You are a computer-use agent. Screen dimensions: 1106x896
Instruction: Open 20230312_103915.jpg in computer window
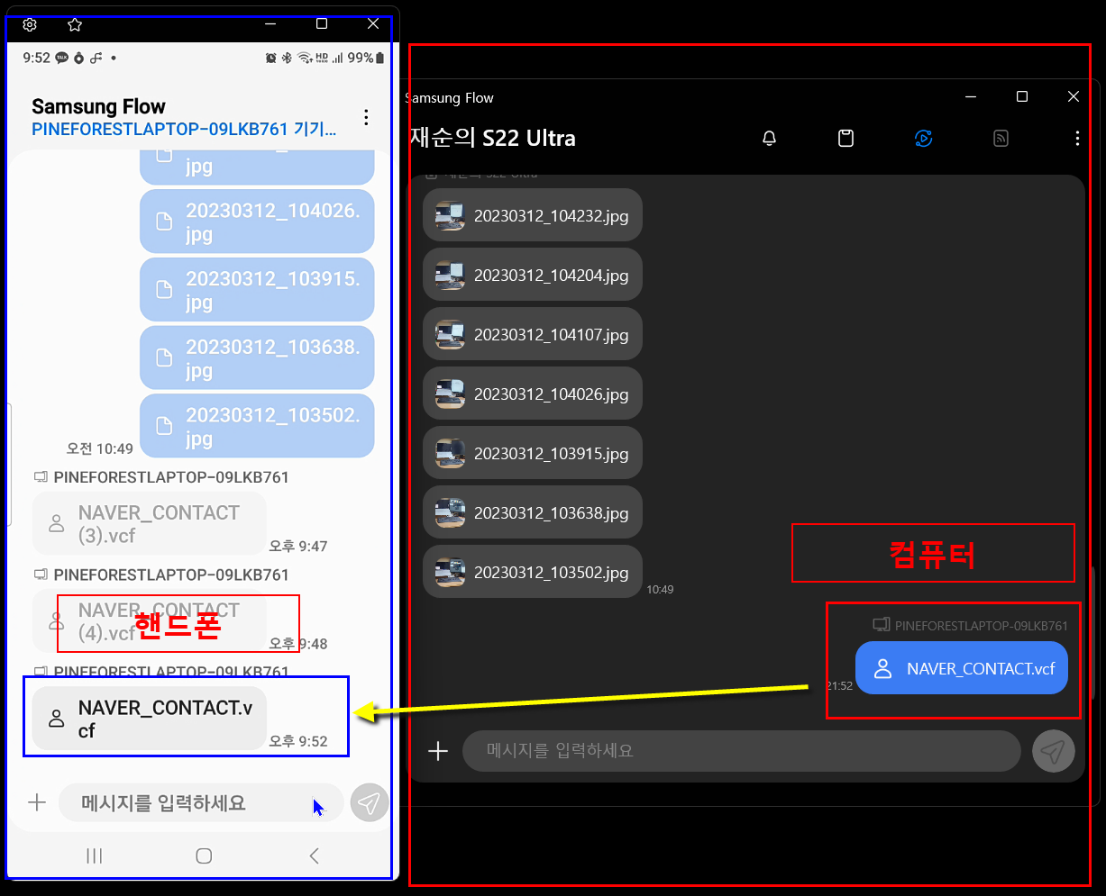coord(533,453)
